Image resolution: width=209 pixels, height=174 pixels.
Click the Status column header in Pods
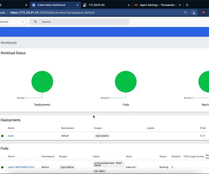point(163,156)
